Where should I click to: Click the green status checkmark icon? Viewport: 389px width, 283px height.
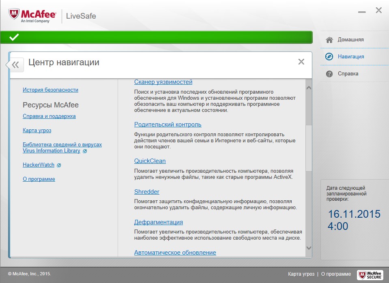coord(14,37)
